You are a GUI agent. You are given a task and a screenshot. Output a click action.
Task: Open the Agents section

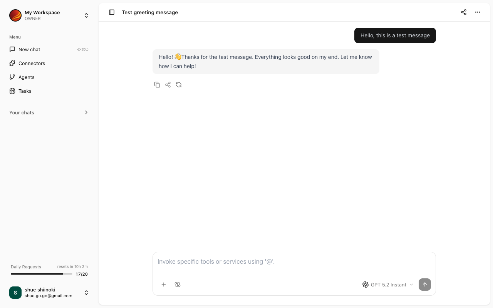coord(26,77)
